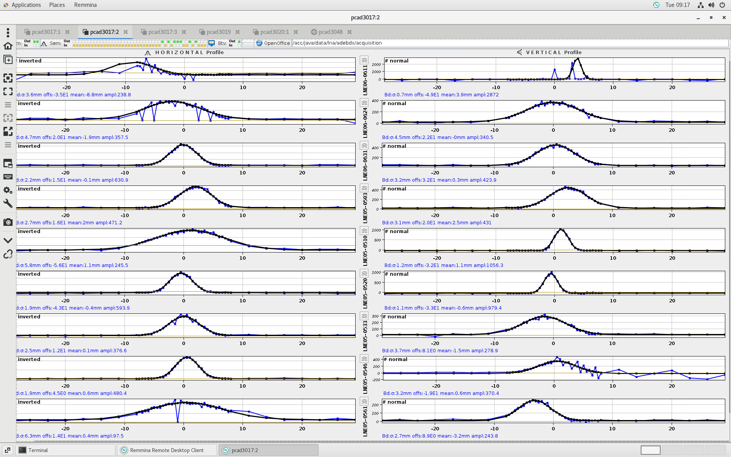Switch to the pcad3019 tab
Screen dimensions: 731x457
218,32
